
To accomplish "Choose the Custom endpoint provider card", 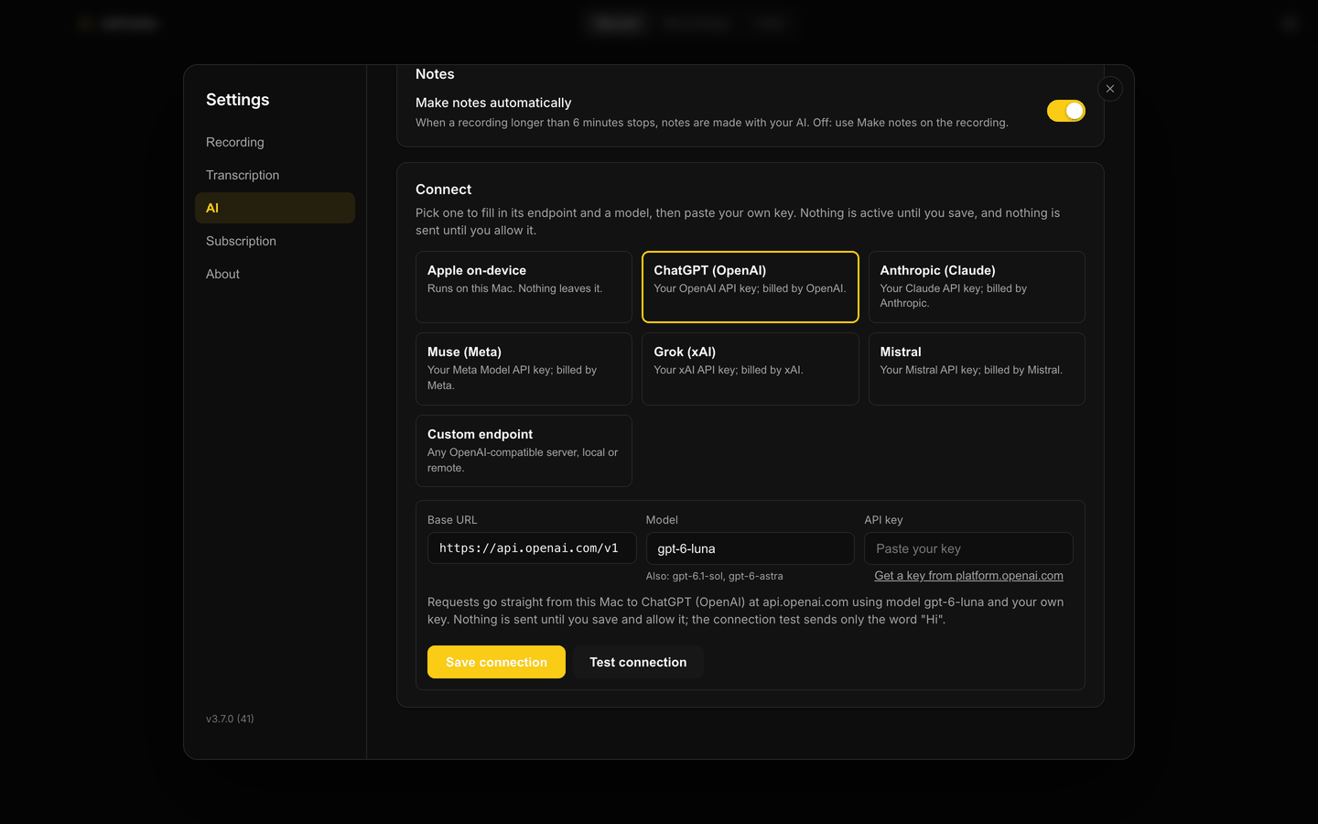I will [524, 450].
